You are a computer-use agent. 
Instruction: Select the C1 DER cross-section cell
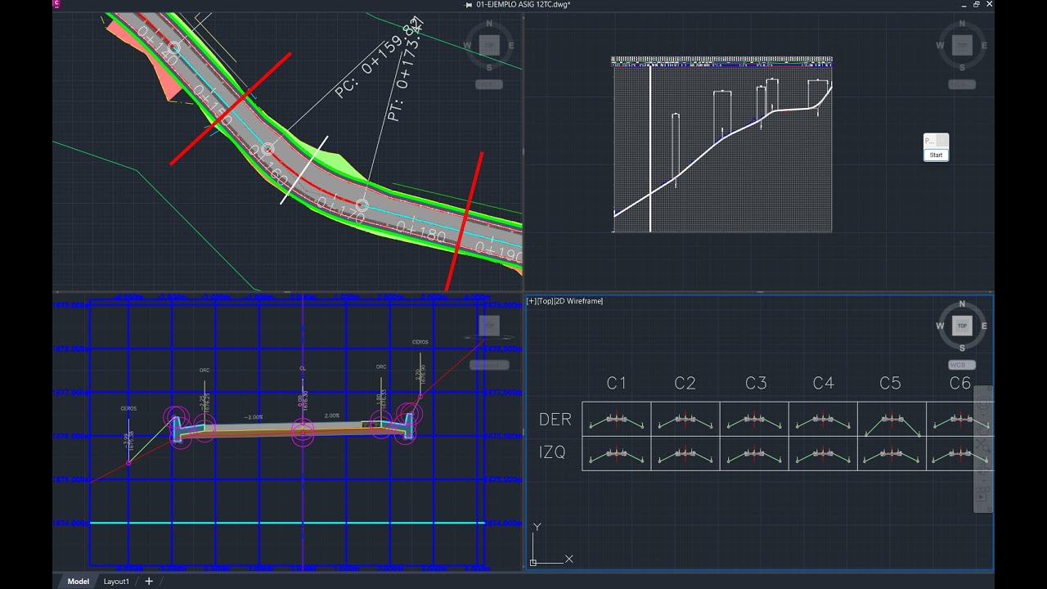(617, 419)
